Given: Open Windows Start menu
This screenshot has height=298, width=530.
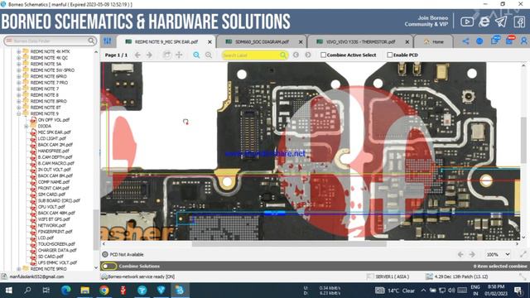Looking at the screenshot, I should (9, 291).
